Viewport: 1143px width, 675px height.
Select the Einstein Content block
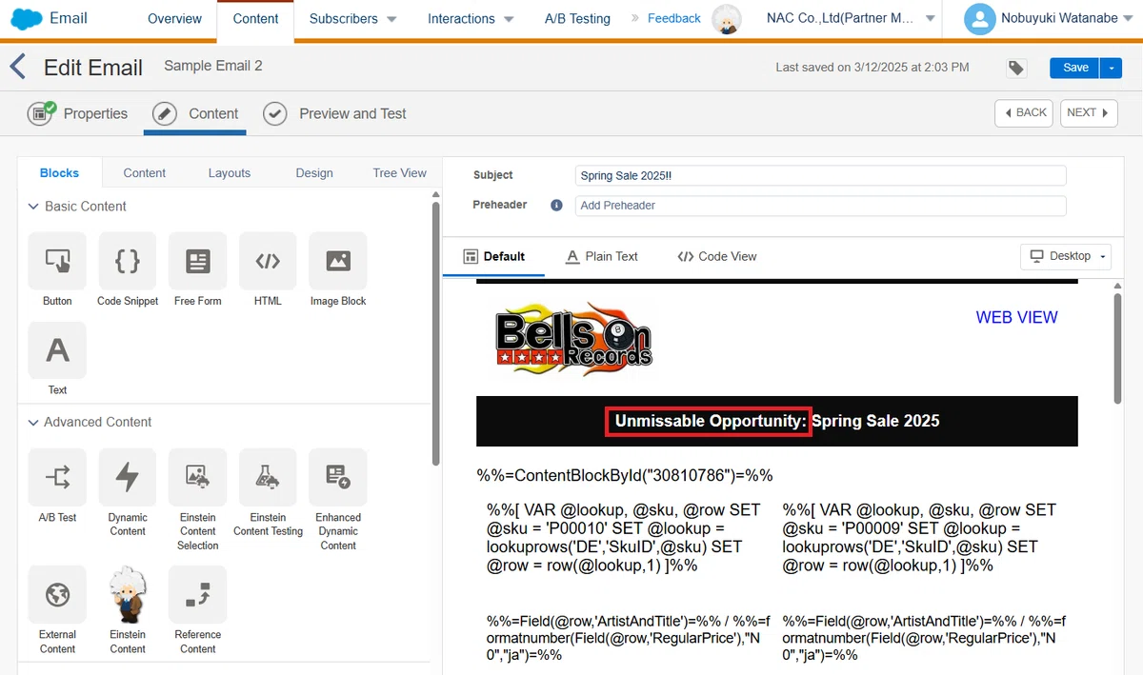[x=128, y=610]
